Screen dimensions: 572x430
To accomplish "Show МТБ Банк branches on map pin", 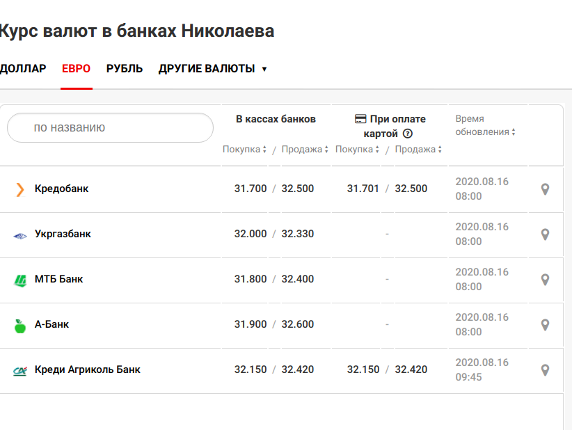I will click(x=545, y=280).
